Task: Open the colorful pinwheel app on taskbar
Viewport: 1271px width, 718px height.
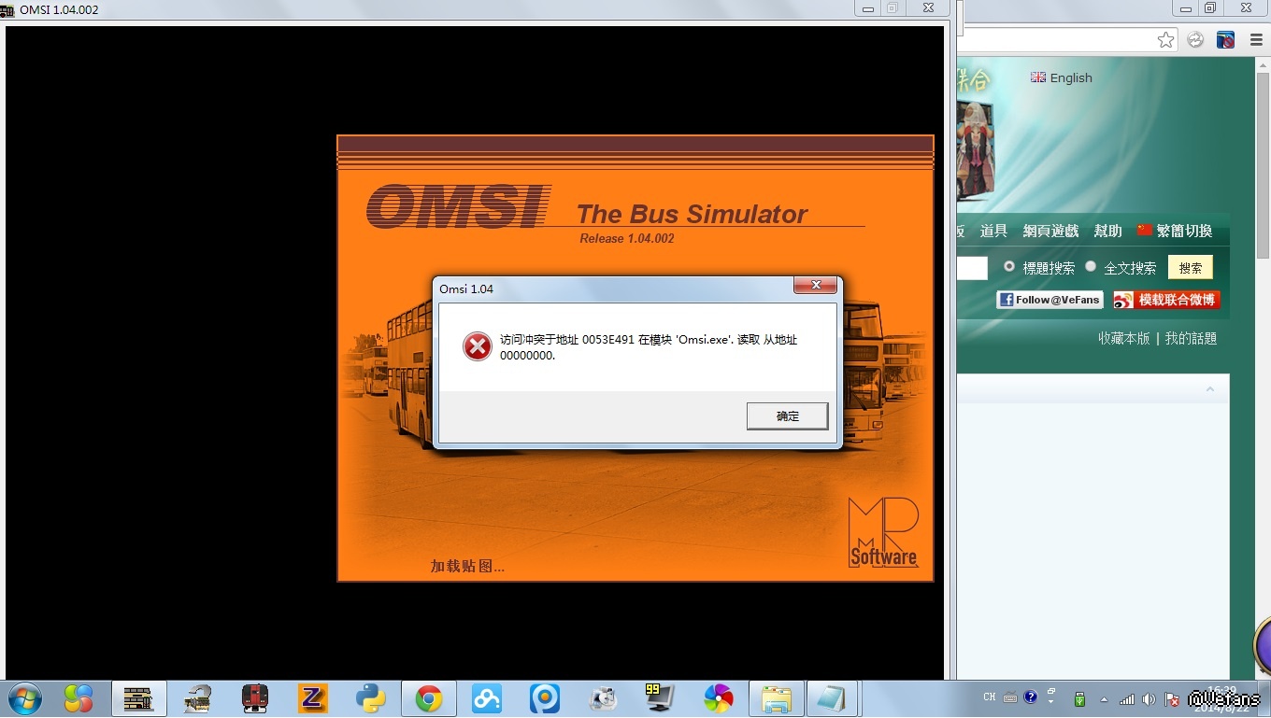Action: click(719, 698)
